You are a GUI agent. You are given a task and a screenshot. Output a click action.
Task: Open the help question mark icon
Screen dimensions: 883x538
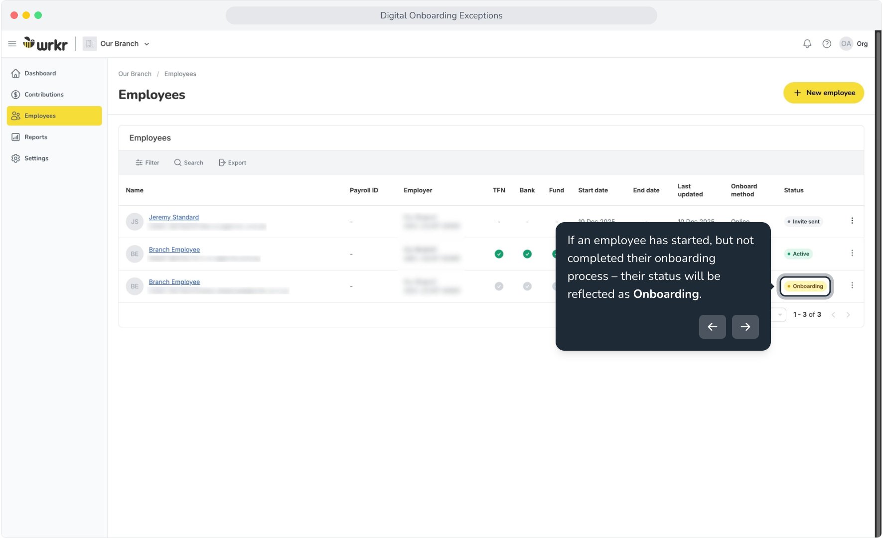click(827, 44)
